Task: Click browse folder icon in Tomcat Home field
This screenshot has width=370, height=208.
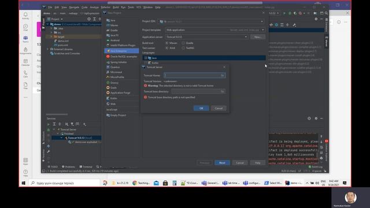Action: click(222, 76)
